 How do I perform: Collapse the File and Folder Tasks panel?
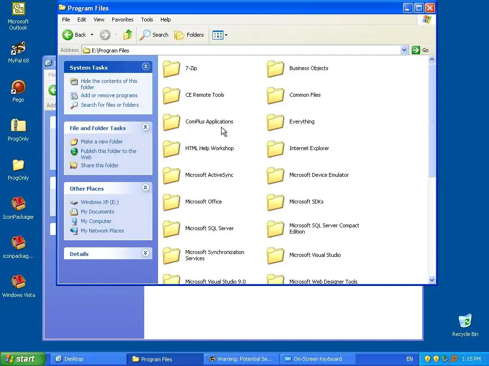145,127
